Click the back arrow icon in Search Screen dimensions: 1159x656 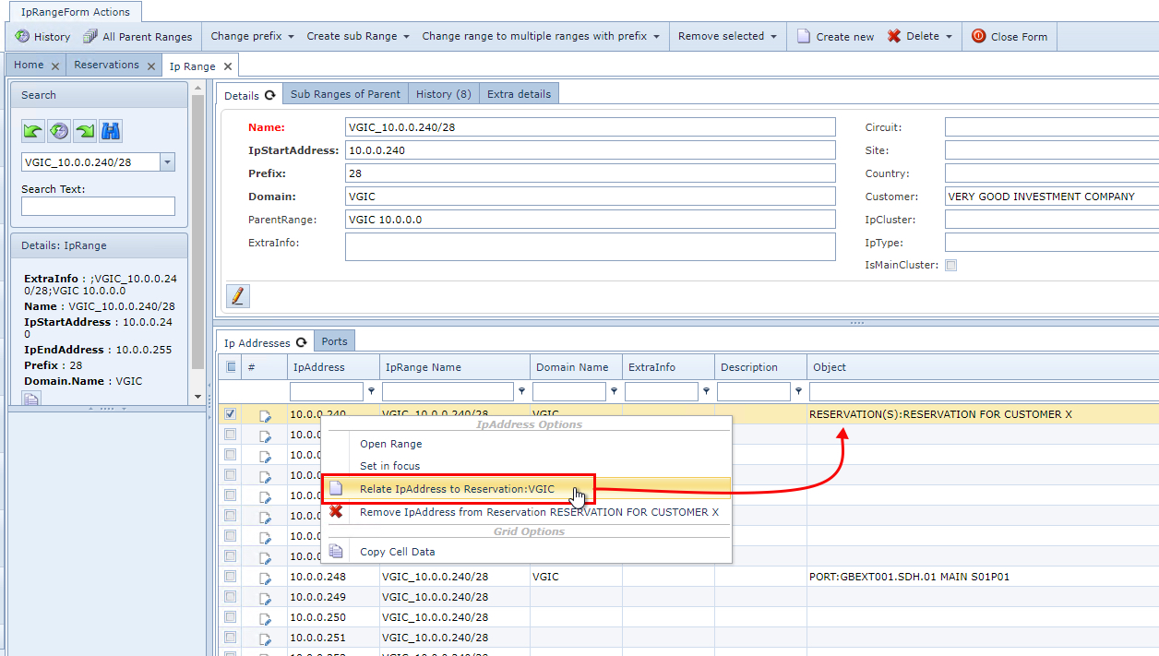pos(33,131)
